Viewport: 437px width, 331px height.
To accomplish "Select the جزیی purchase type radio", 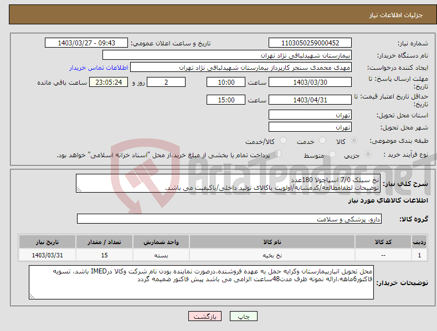I will coord(368,154).
